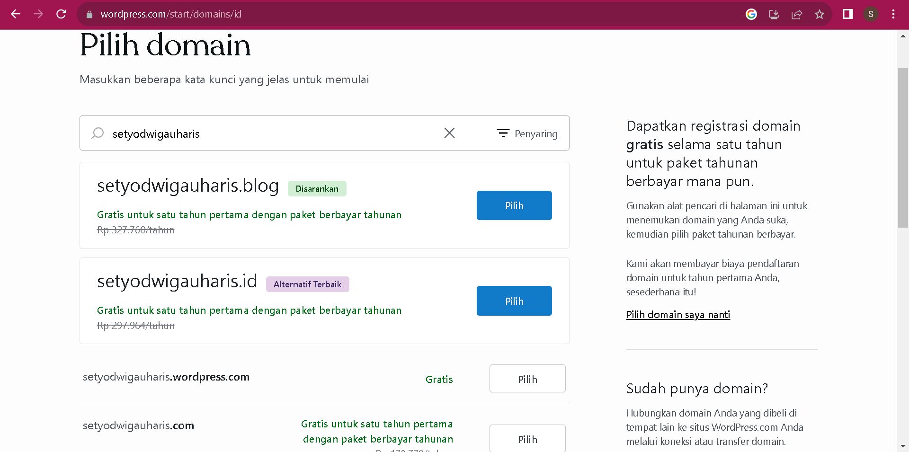The height and width of the screenshot is (452, 909).
Task: Bookmark this page with the star icon
Action: (820, 14)
